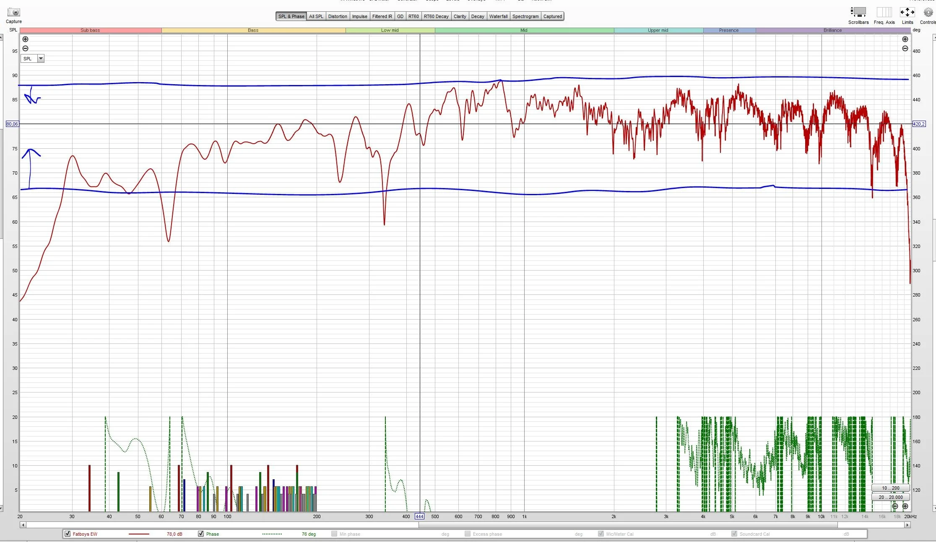Screen dimensions: 936x542
Task: Toggle Fatboys EW trace checkbox
Action: coord(68,534)
